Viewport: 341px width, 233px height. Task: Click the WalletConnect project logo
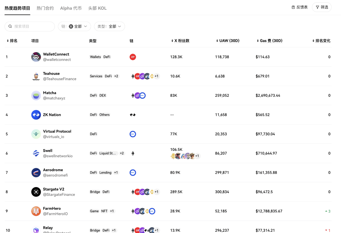click(36, 57)
